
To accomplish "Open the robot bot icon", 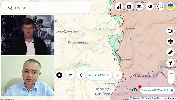I will [x=129, y=7].
